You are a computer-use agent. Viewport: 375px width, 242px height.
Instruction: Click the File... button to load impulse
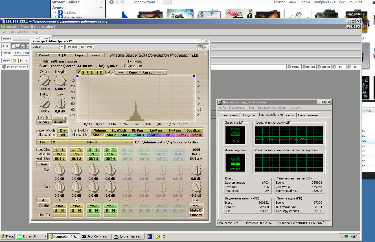tap(44, 142)
